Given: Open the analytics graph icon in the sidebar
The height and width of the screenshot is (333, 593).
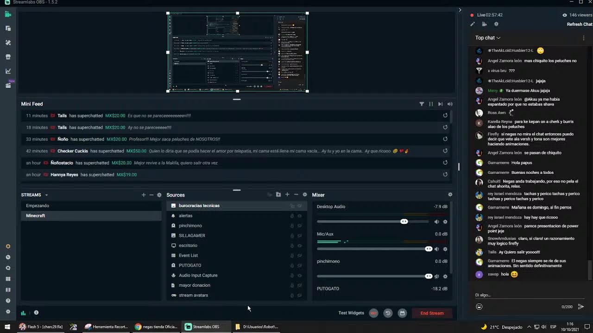Looking at the screenshot, I should pyautogui.click(x=8, y=71).
